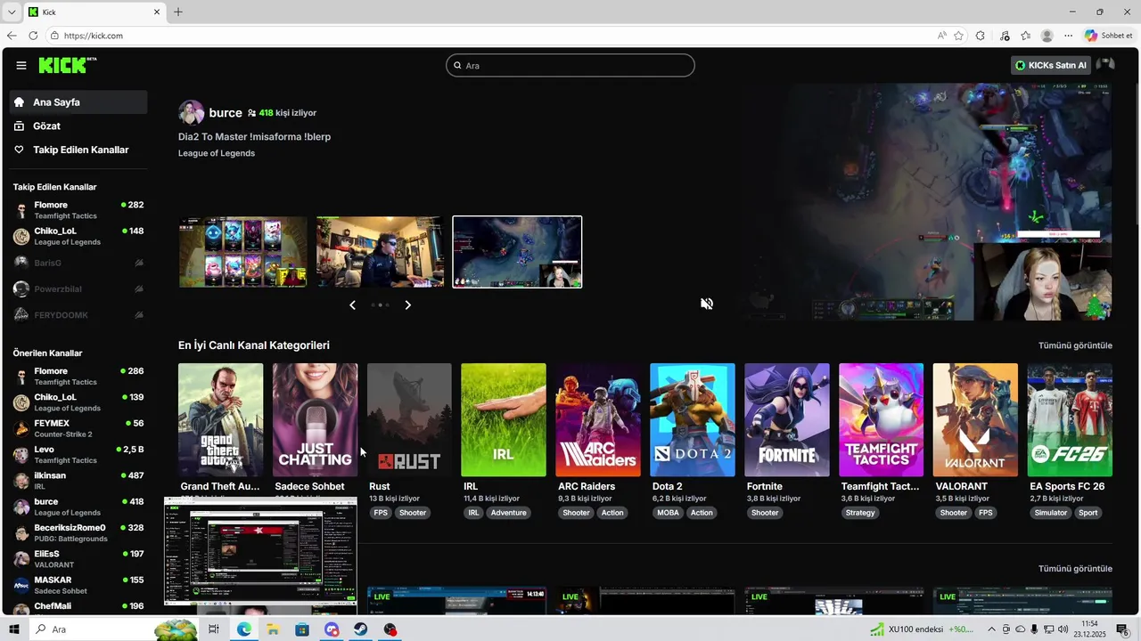Open Grand Theft Auto category card

(220, 419)
